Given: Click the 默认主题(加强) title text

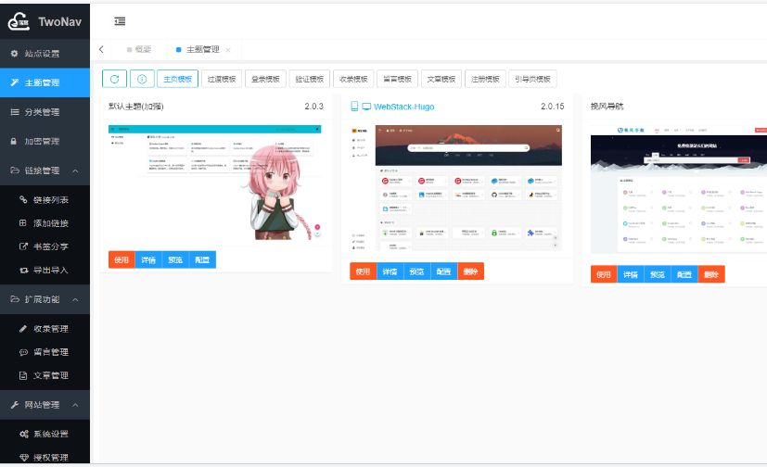Looking at the screenshot, I should point(136,106).
